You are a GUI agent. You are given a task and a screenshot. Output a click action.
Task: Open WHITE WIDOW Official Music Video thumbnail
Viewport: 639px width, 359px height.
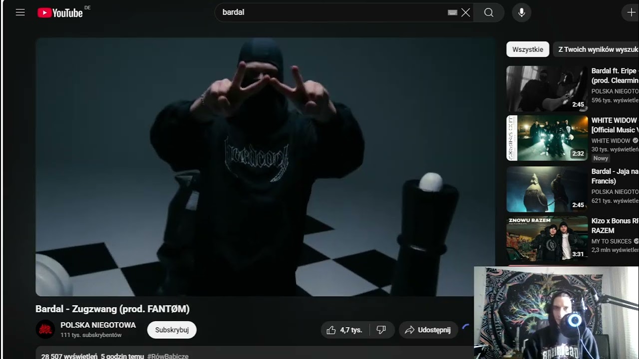coord(547,138)
